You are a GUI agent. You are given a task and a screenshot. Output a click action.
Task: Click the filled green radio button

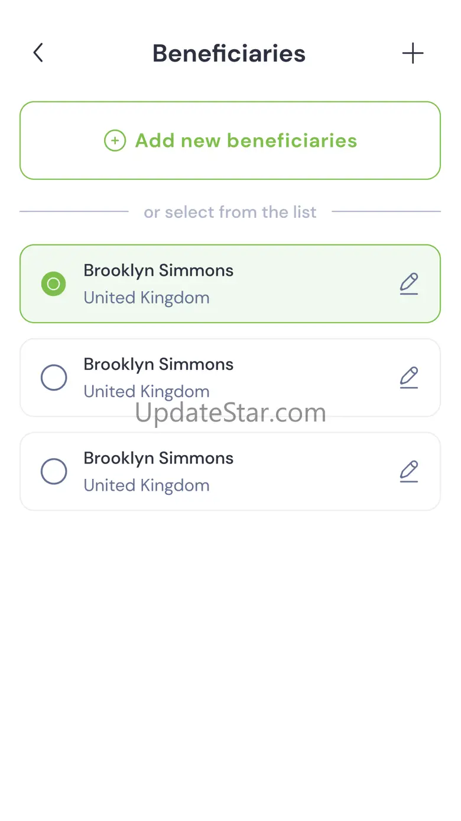pos(53,284)
